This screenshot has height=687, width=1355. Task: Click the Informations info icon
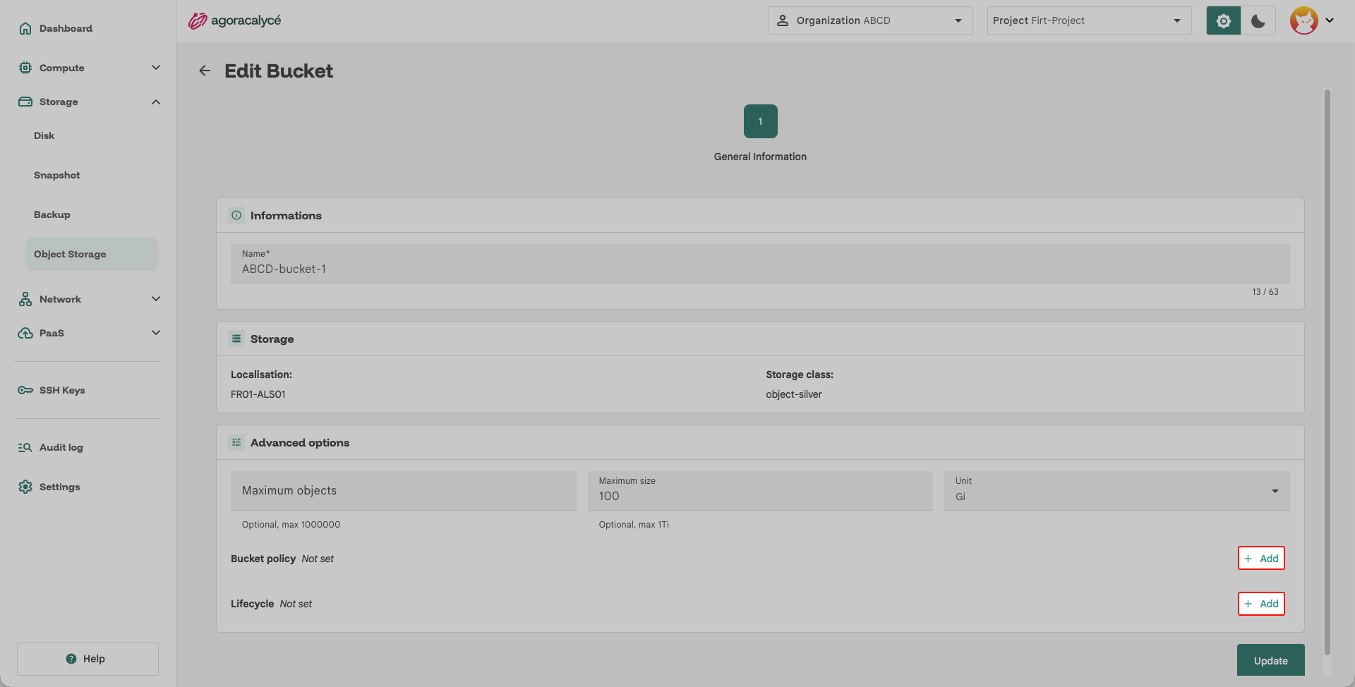(x=236, y=215)
